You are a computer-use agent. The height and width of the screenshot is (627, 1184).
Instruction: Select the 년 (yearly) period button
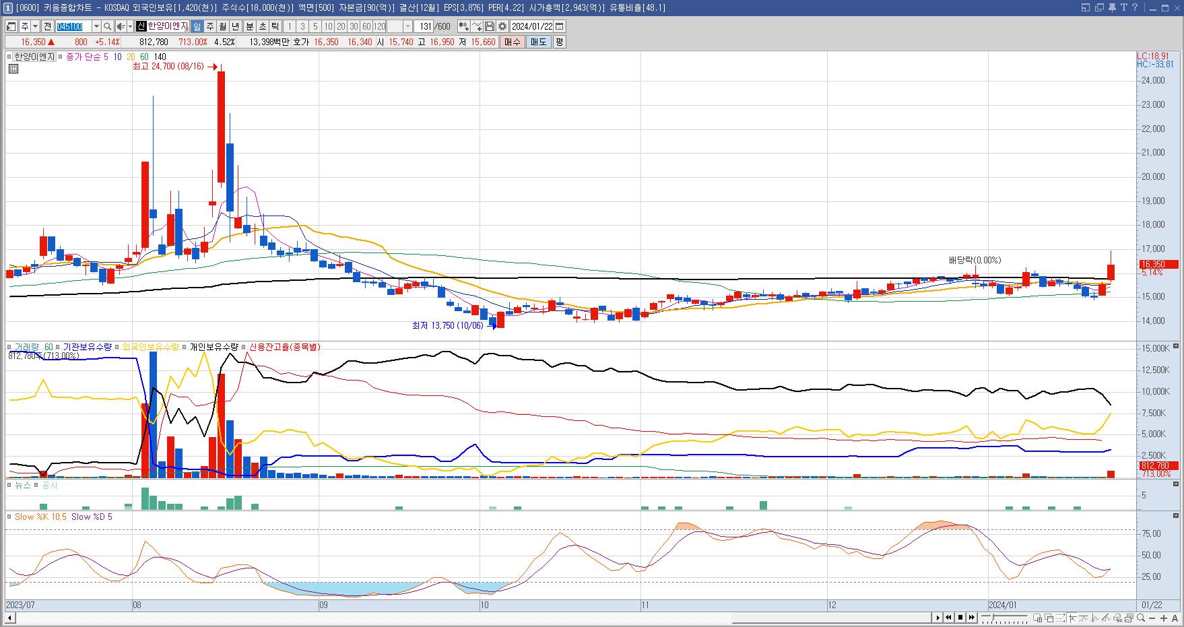click(235, 26)
